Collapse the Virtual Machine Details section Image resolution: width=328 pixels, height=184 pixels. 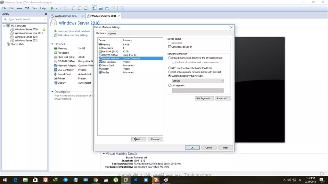tap(104, 154)
